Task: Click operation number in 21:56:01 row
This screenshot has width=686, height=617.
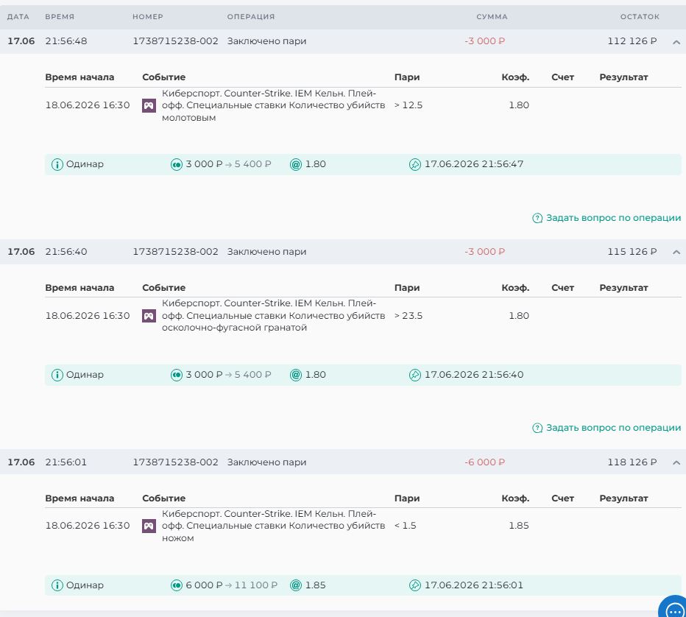Action: [x=175, y=462]
